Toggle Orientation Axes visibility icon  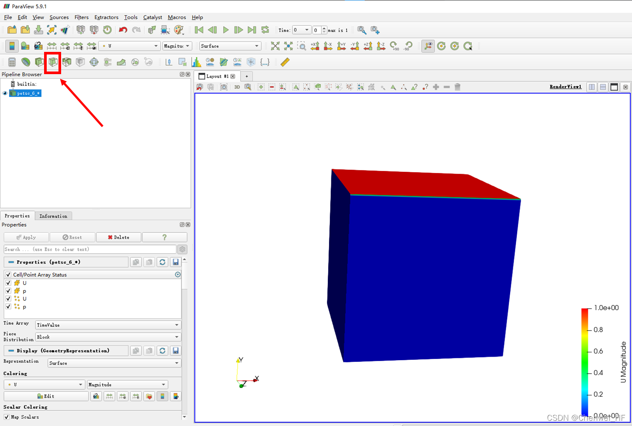click(428, 46)
